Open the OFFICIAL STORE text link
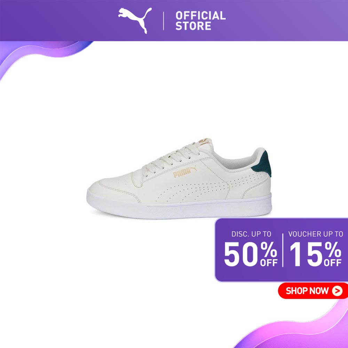 [200, 21]
